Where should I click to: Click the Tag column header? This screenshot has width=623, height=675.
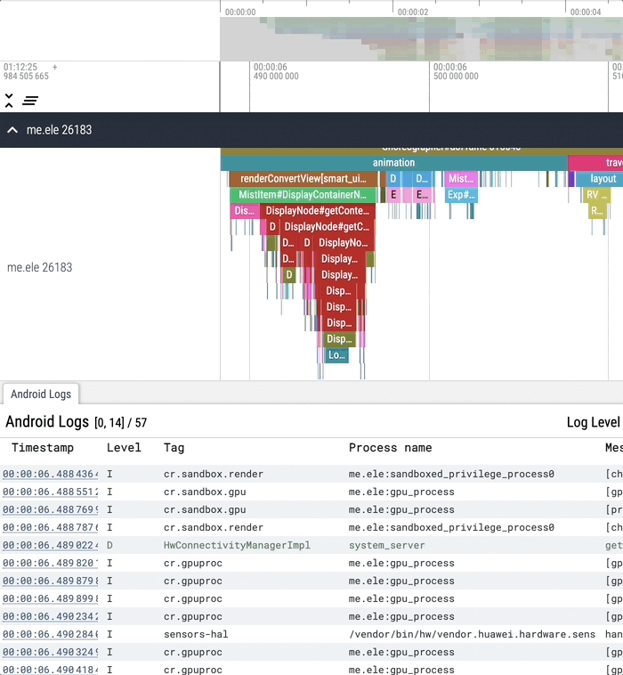click(x=174, y=448)
